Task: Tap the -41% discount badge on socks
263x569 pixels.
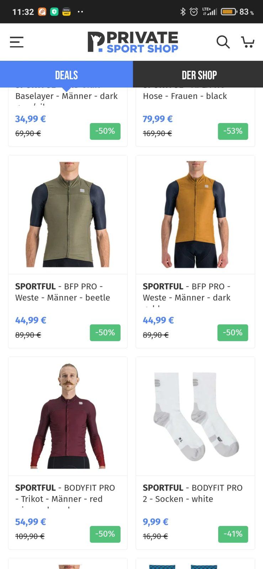Action: [x=233, y=534]
